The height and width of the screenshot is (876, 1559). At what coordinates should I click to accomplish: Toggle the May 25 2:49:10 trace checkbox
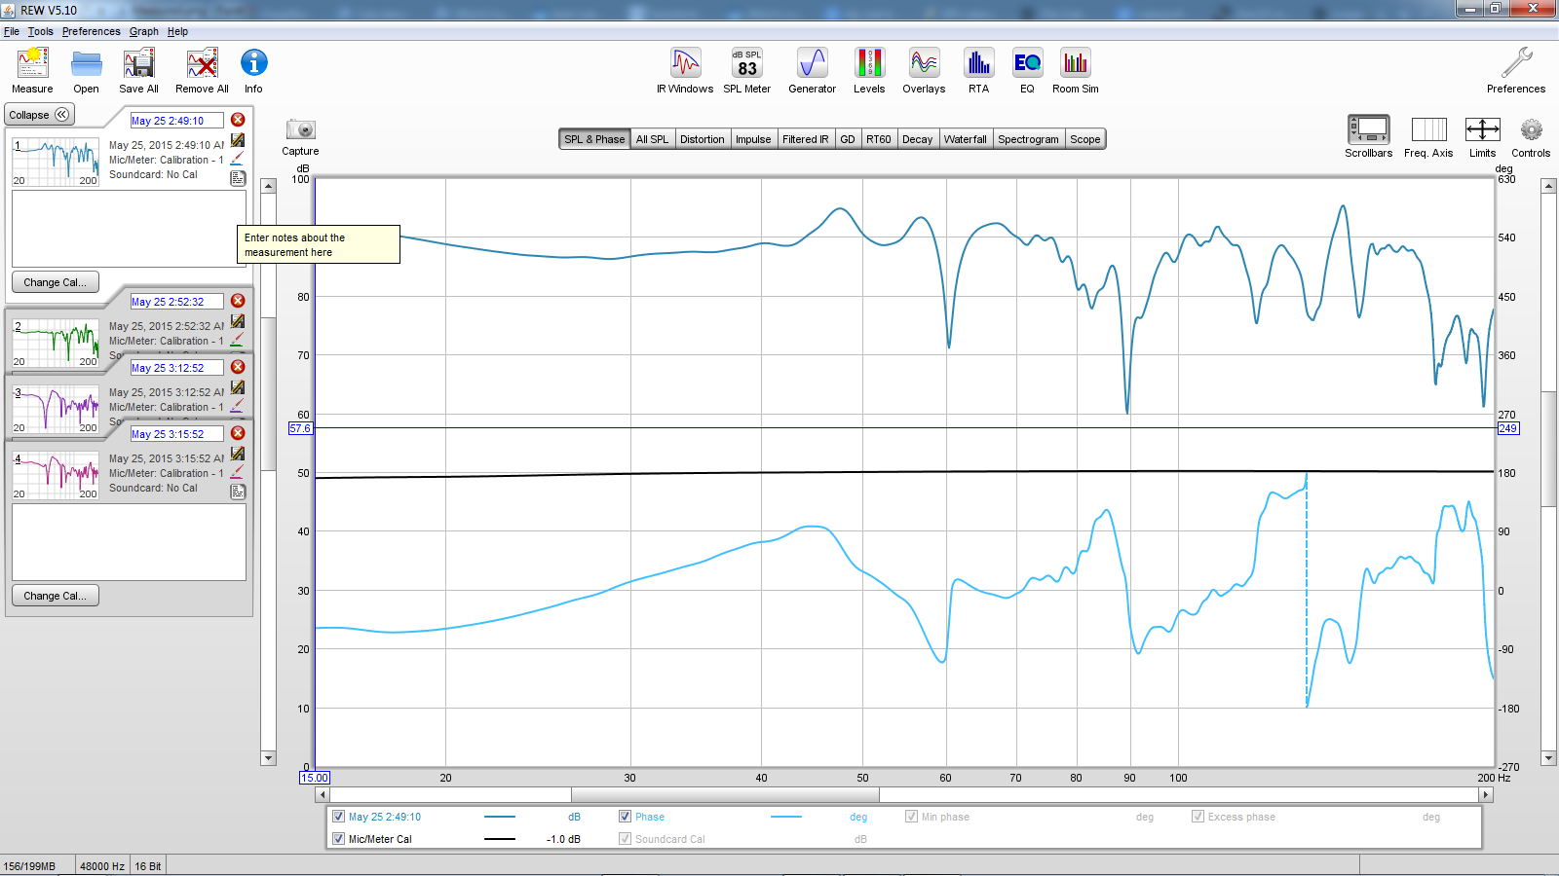coord(338,817)
